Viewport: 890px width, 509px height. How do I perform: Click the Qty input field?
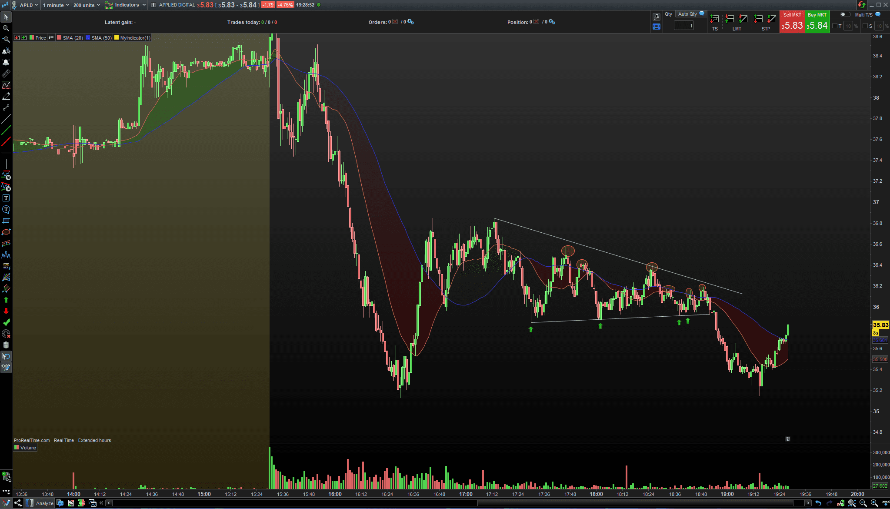click(683, 26)
